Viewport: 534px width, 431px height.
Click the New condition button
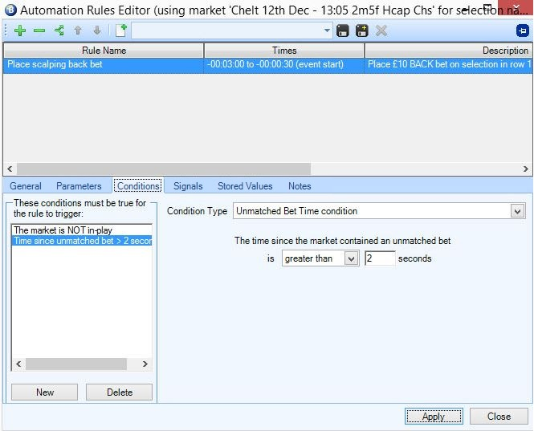tap(45, 392)
